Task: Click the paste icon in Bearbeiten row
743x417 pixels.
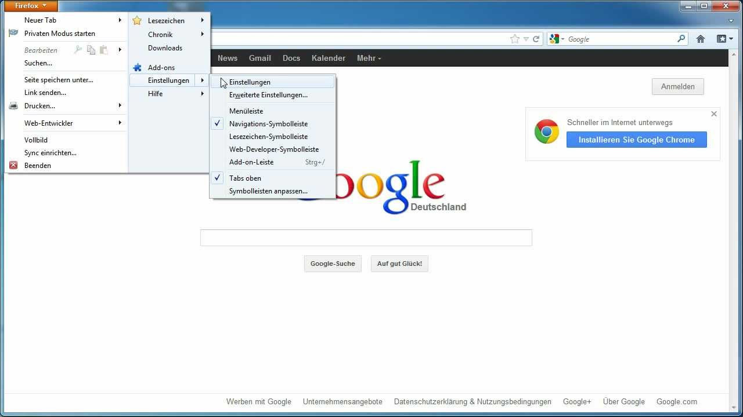Action: click(x=104, y=50)
